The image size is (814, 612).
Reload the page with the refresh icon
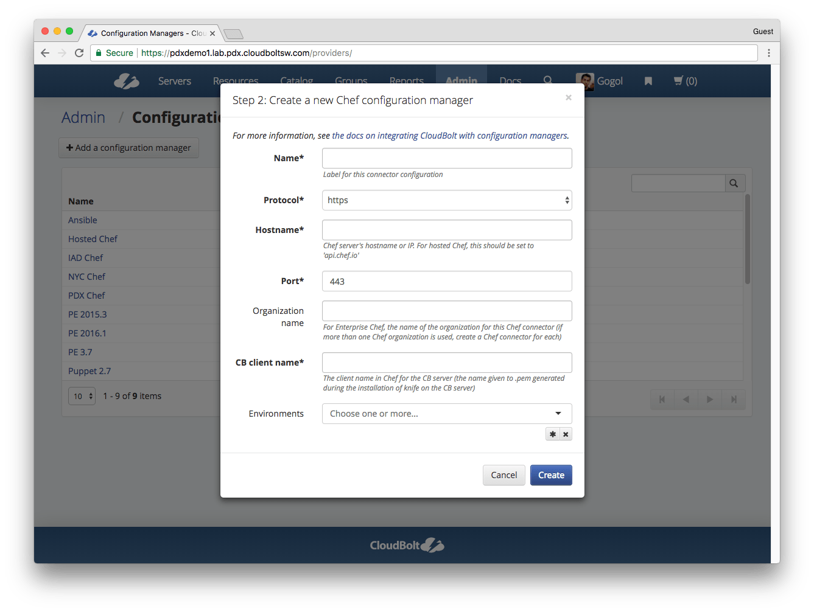(x=79, y=53)
